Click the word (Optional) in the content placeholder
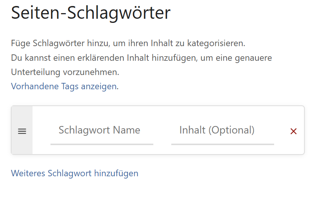The image size is (316, 204). [x=231, y=130]
